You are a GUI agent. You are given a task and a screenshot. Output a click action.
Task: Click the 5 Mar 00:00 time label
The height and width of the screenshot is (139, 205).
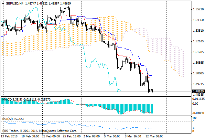coord(112,136)
